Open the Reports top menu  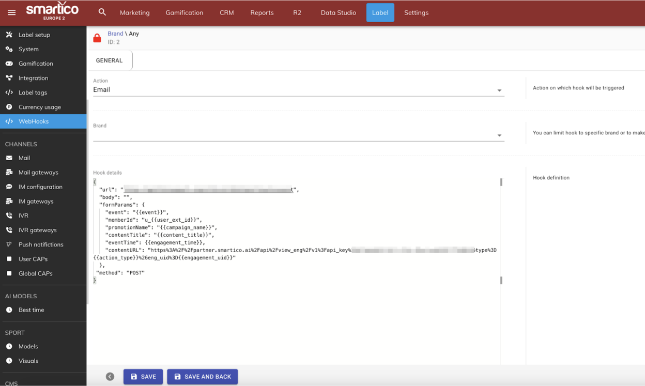pyautogui.click(x=262, y=12)
